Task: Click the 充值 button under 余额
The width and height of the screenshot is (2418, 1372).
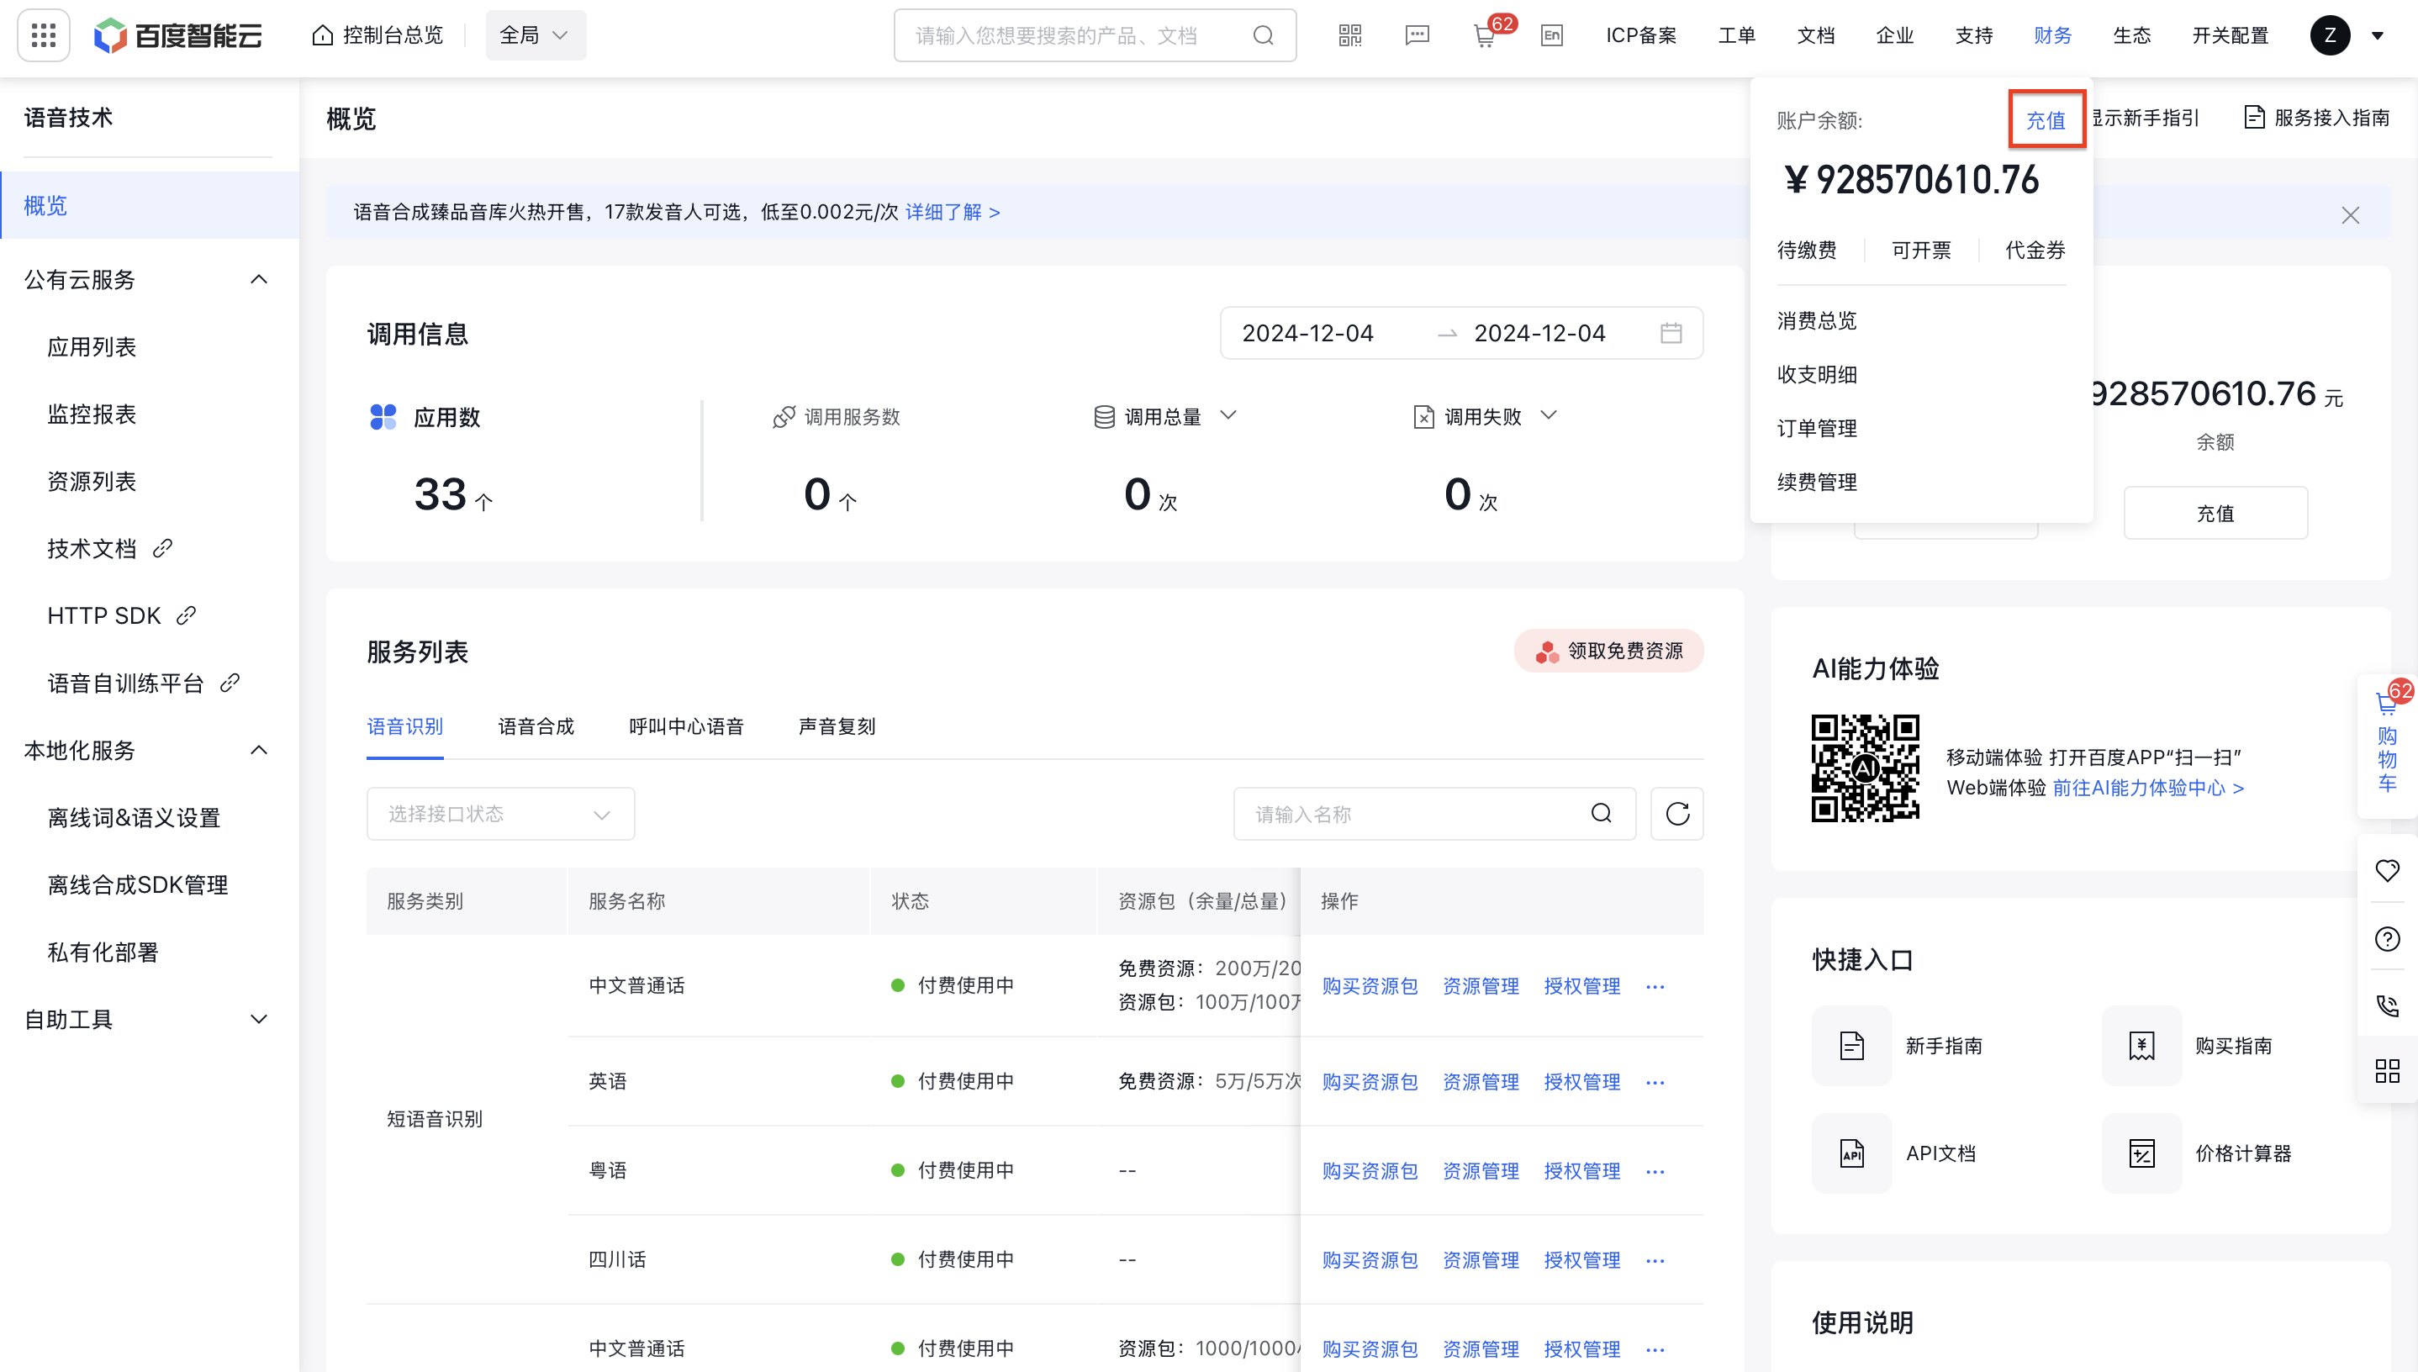Action: 2215,514
